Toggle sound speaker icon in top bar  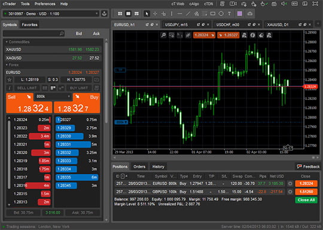[x=284, y=4]
